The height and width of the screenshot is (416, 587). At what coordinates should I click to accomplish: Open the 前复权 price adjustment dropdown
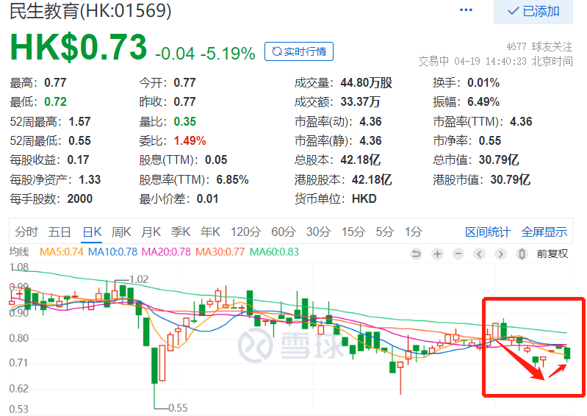[552, 254]
